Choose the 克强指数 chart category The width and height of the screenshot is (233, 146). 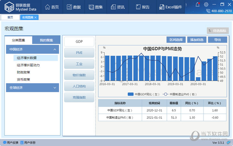(x=79, y=97)
